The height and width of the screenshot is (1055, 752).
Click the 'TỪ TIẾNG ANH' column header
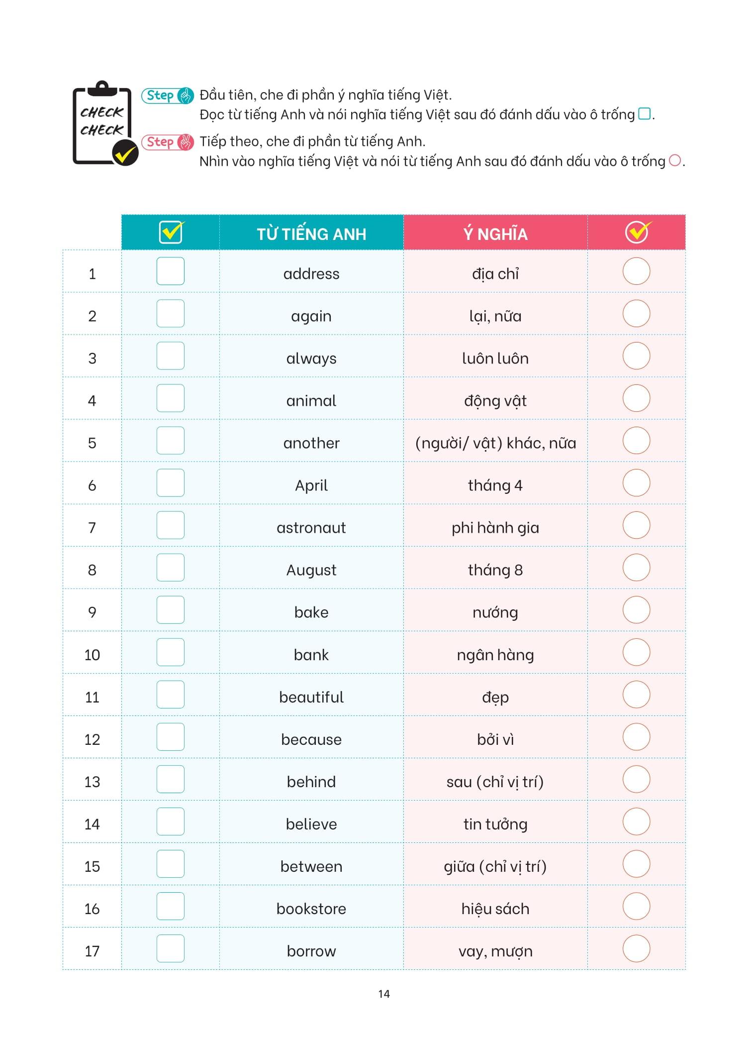pos(311,234)
